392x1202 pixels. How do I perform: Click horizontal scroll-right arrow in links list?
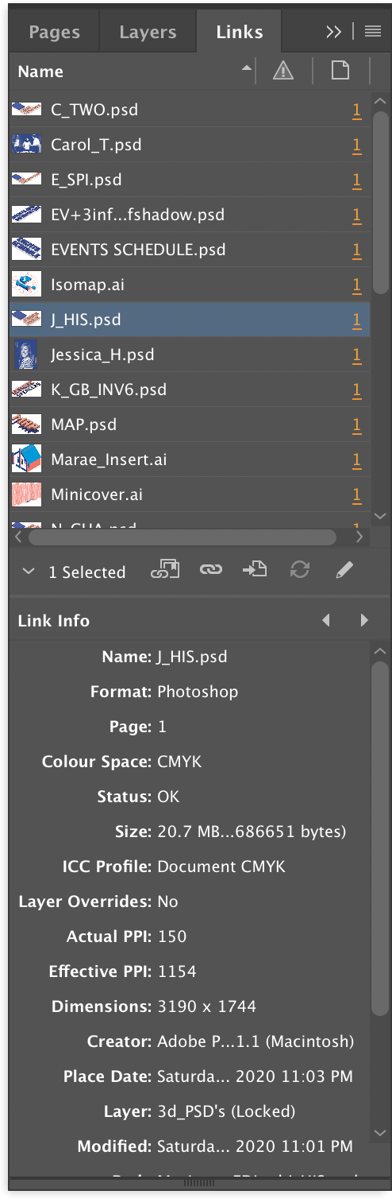(x=359, y=537)
